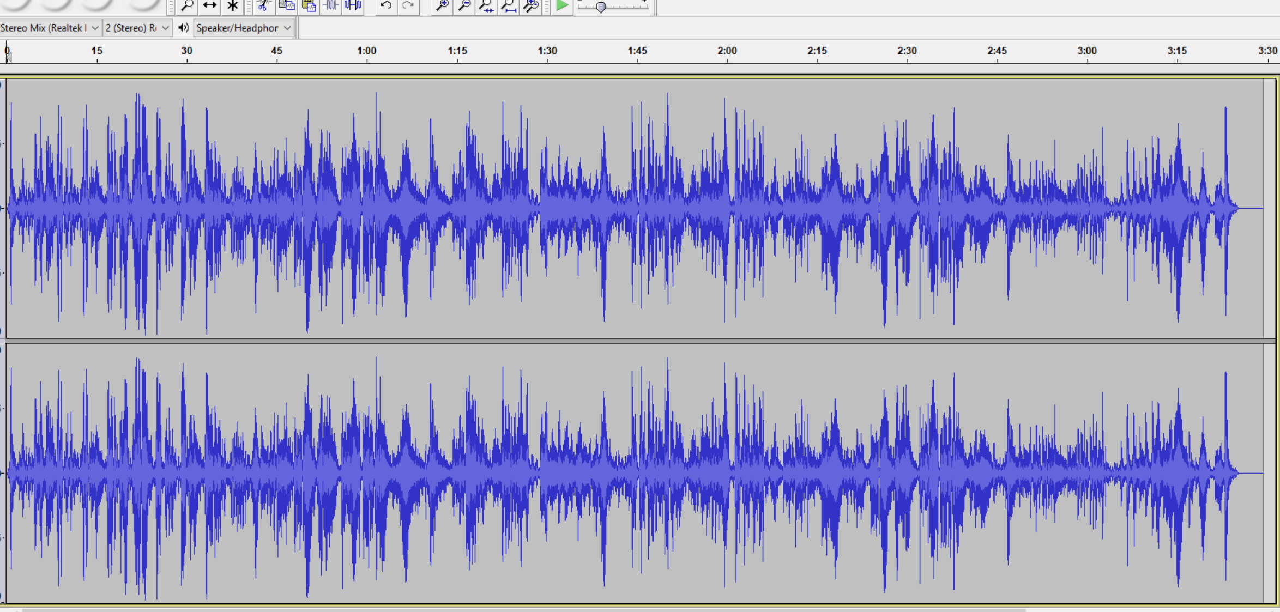Screen dimensions: 1280x612
Task: Undo the last edit
Action: [386, 5]
